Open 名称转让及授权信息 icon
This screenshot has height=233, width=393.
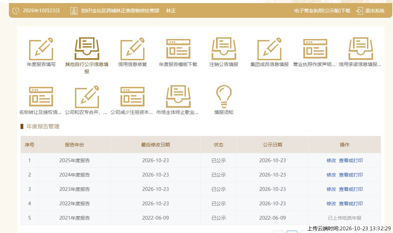pyautogui.click(x=41, y=97)
